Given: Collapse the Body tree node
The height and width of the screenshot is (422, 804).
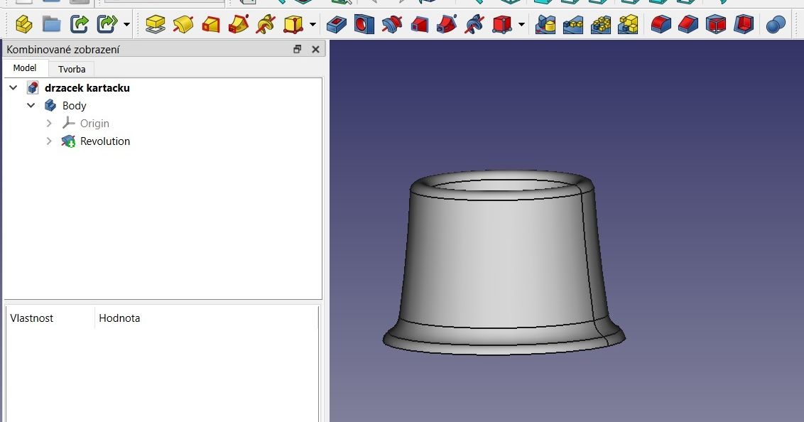Looking at the screenshot, I should [x=31, y=106].
